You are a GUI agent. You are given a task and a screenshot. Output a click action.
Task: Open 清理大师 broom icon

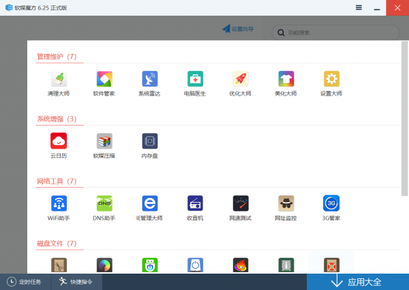click(59, 78)
